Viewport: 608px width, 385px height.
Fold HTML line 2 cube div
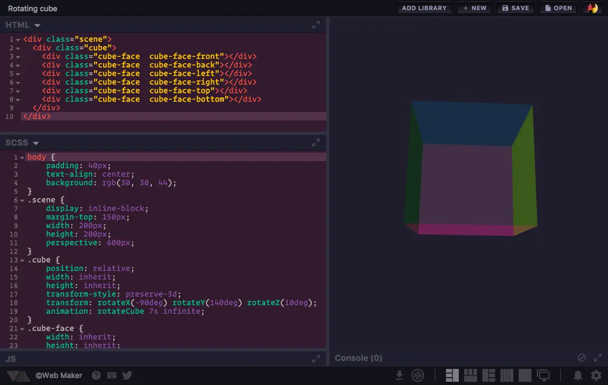click(18, 48)
